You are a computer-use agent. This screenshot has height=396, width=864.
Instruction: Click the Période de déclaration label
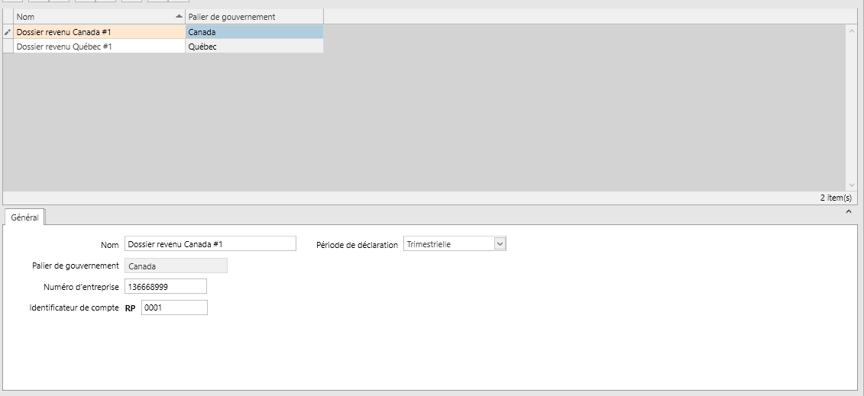pyautogui.click(x=357, y=245)
